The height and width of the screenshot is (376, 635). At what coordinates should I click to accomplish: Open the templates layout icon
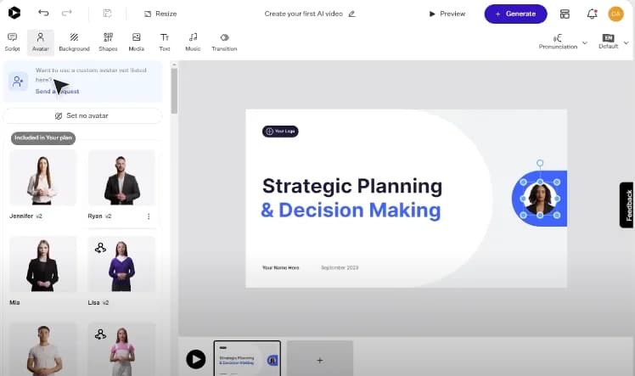(x=565, y=14)
